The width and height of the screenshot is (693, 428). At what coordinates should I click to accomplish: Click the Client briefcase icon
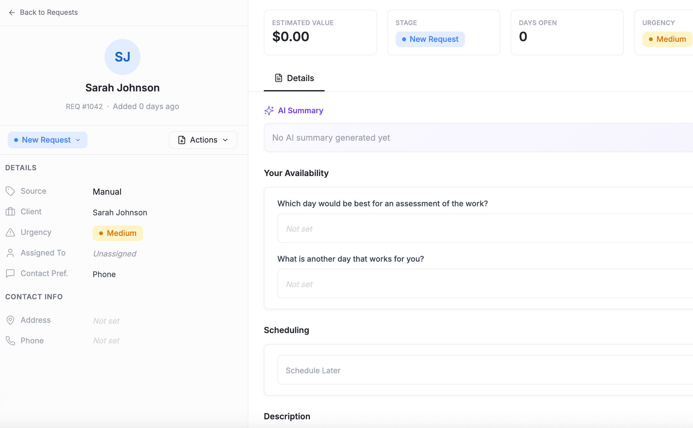(10, 212)
